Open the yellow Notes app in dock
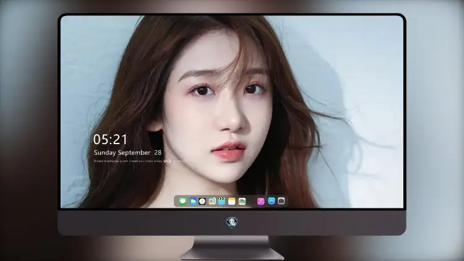Screen dimensions: 464x261 pyautogui.click(x=232, y=202)
